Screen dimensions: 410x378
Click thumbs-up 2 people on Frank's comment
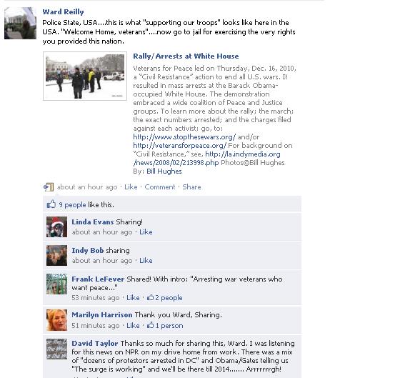click(x=165, y=298)
